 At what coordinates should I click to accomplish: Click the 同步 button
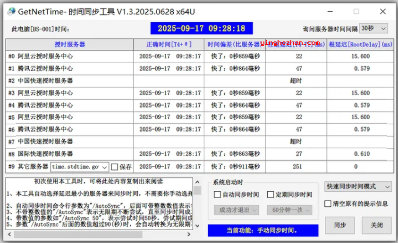point(340,225)
